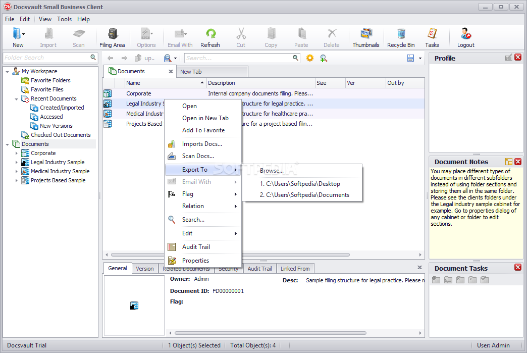Click the Import toolbar icon
This screenshot has width=527, height=353.
(48, 34)
